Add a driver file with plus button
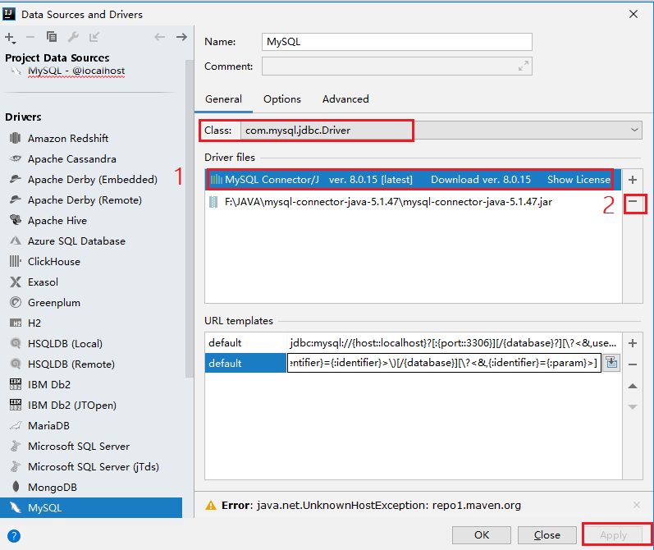Viewport: 654px width, 550px height. [x=633, y=180]
